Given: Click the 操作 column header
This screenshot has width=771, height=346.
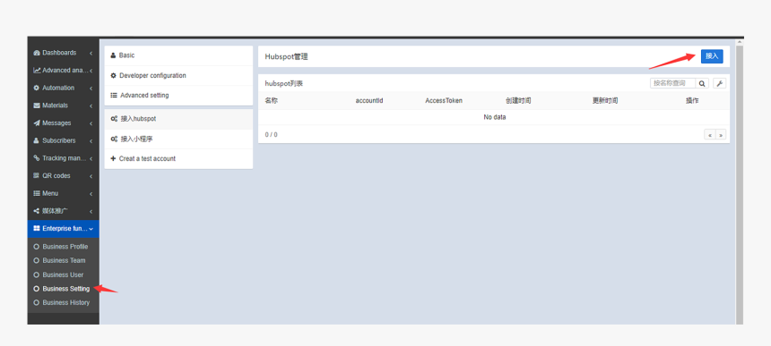Looking at the screenshot, I should coord(692,101).
